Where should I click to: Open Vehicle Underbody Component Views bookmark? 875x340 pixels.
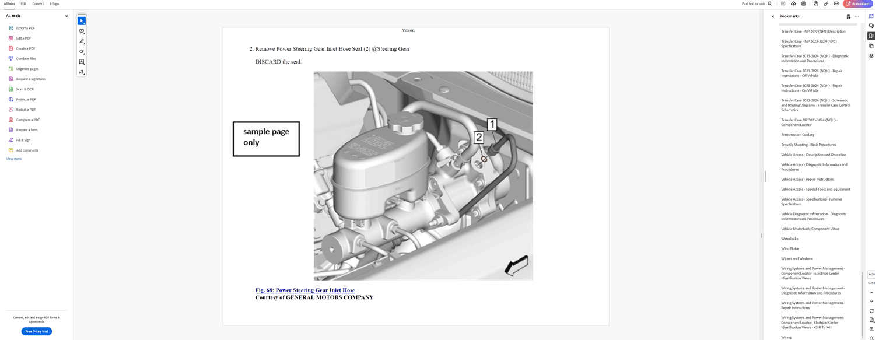point(810,229)
